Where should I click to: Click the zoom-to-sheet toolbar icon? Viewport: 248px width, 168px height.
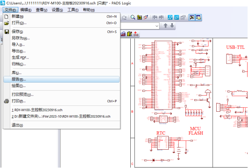point(139,17)
